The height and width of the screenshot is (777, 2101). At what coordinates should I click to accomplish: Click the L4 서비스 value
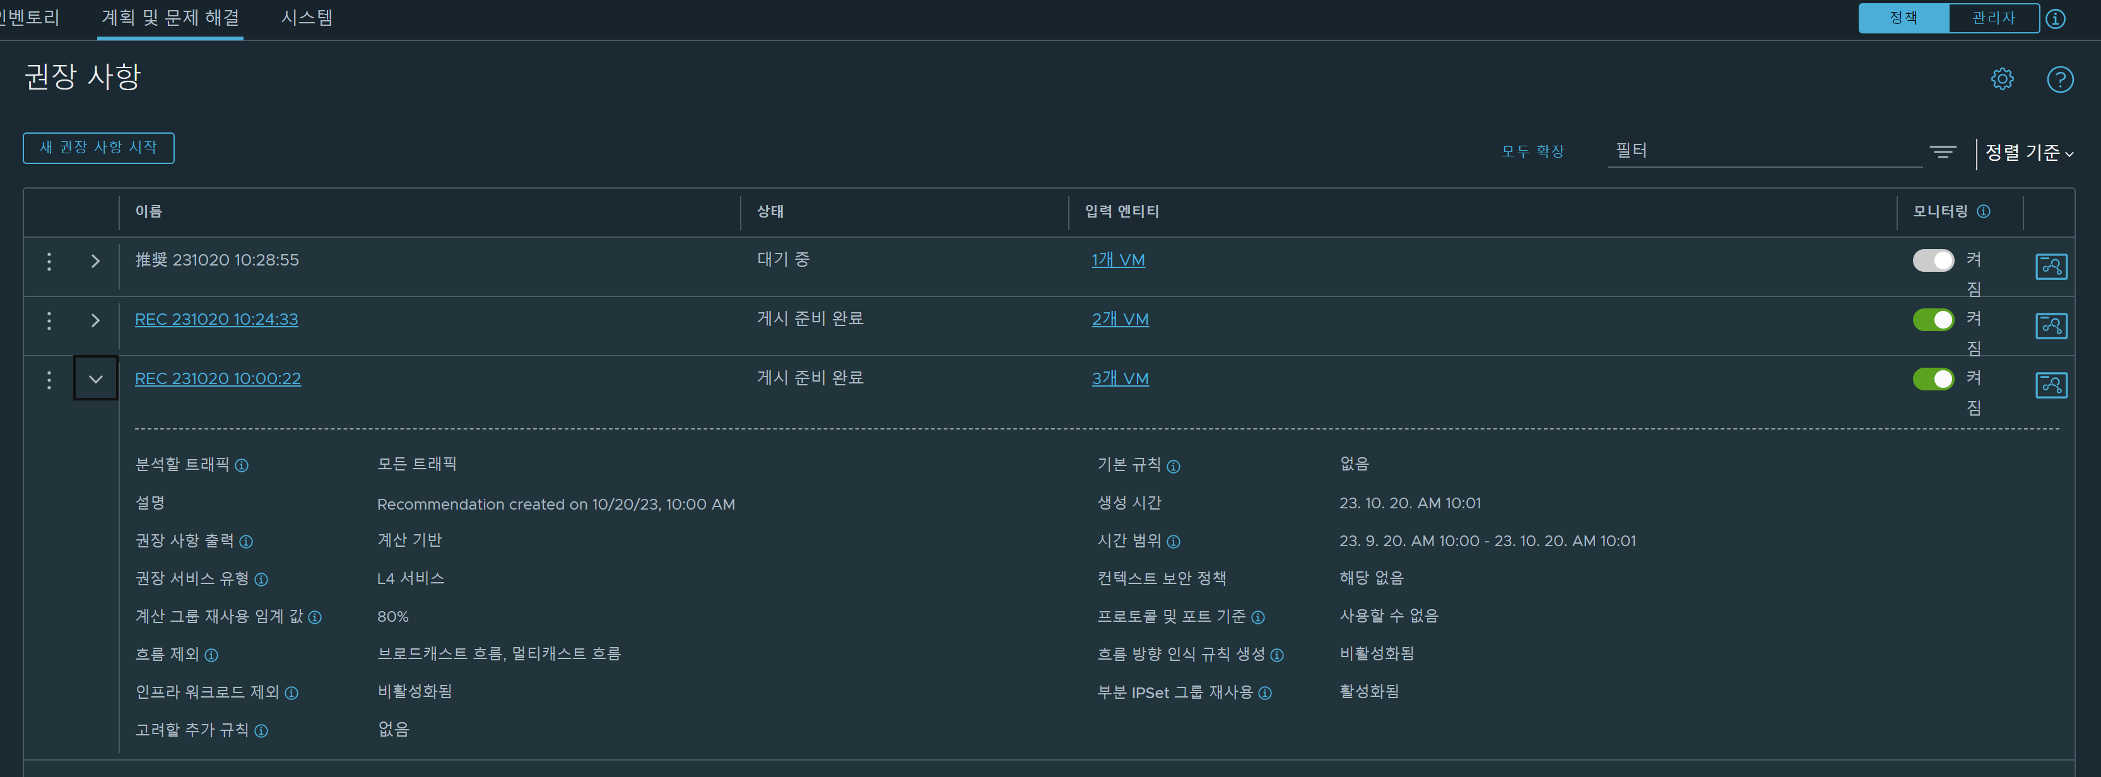[410, 579]
